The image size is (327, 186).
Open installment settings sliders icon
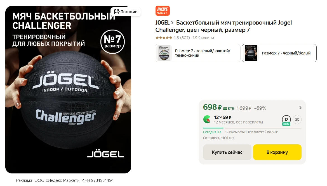tap(297, 120)
